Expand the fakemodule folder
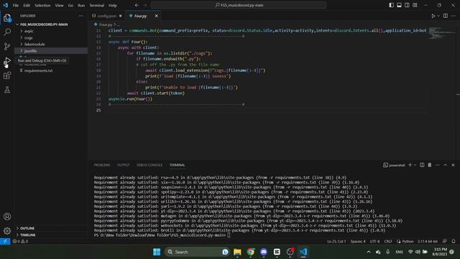Image resolution: width=460 pixels, height=259 pixels. [x=34, y=45]
